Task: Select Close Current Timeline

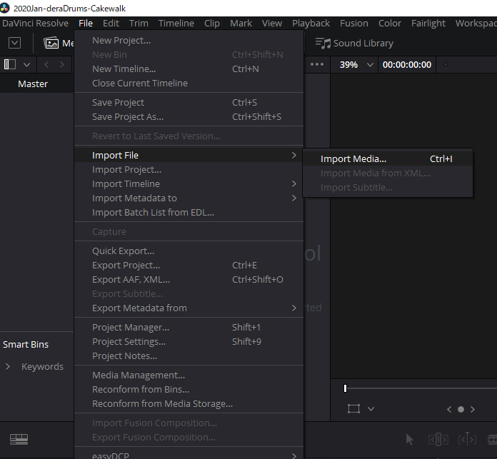Action: [189, 83]
